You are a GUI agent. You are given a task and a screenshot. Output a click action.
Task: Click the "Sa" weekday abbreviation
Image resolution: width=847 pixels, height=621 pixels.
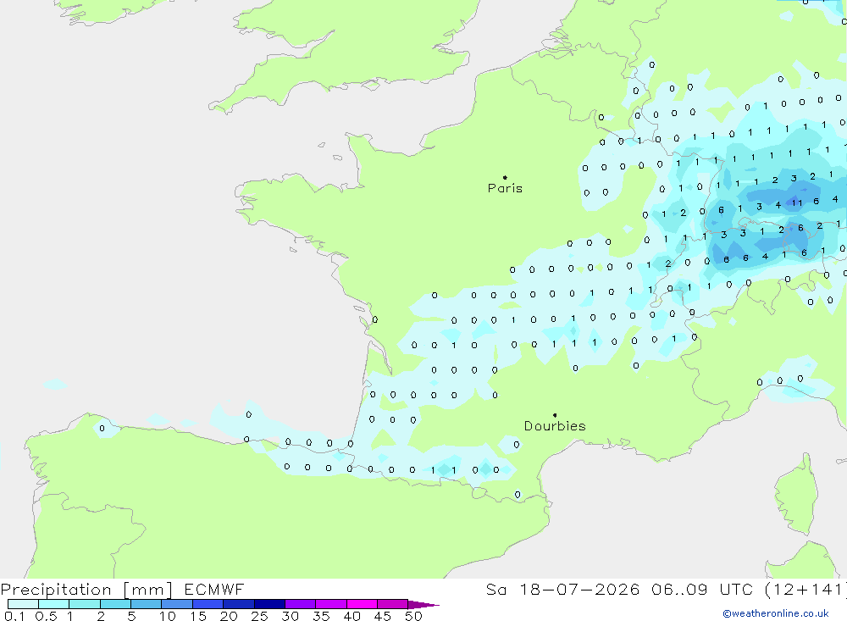(x=496, y=589)
